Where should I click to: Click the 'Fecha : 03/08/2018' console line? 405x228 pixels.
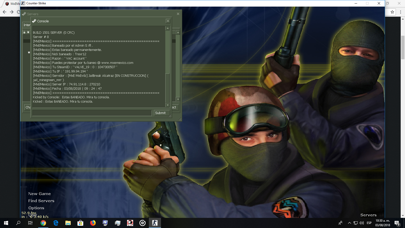(67, 89)
